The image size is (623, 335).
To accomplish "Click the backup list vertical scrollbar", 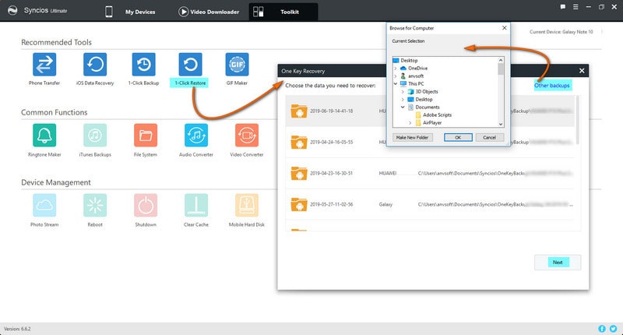I will [x=577, y=120].
